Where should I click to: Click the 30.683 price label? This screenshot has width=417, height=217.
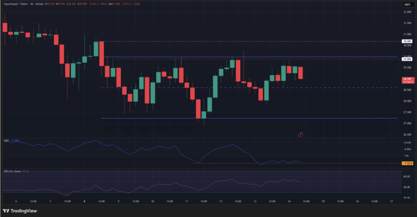click(407, 41)
